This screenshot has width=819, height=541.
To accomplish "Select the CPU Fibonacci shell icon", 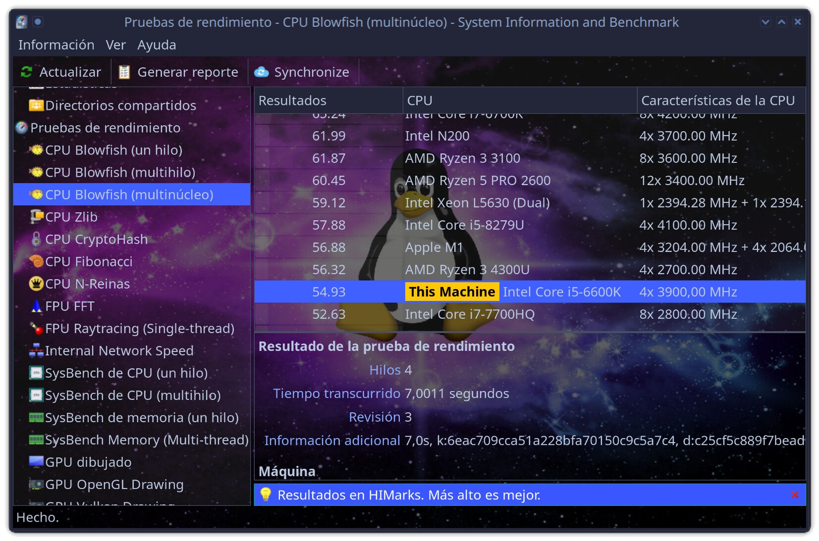I will 36,261.
